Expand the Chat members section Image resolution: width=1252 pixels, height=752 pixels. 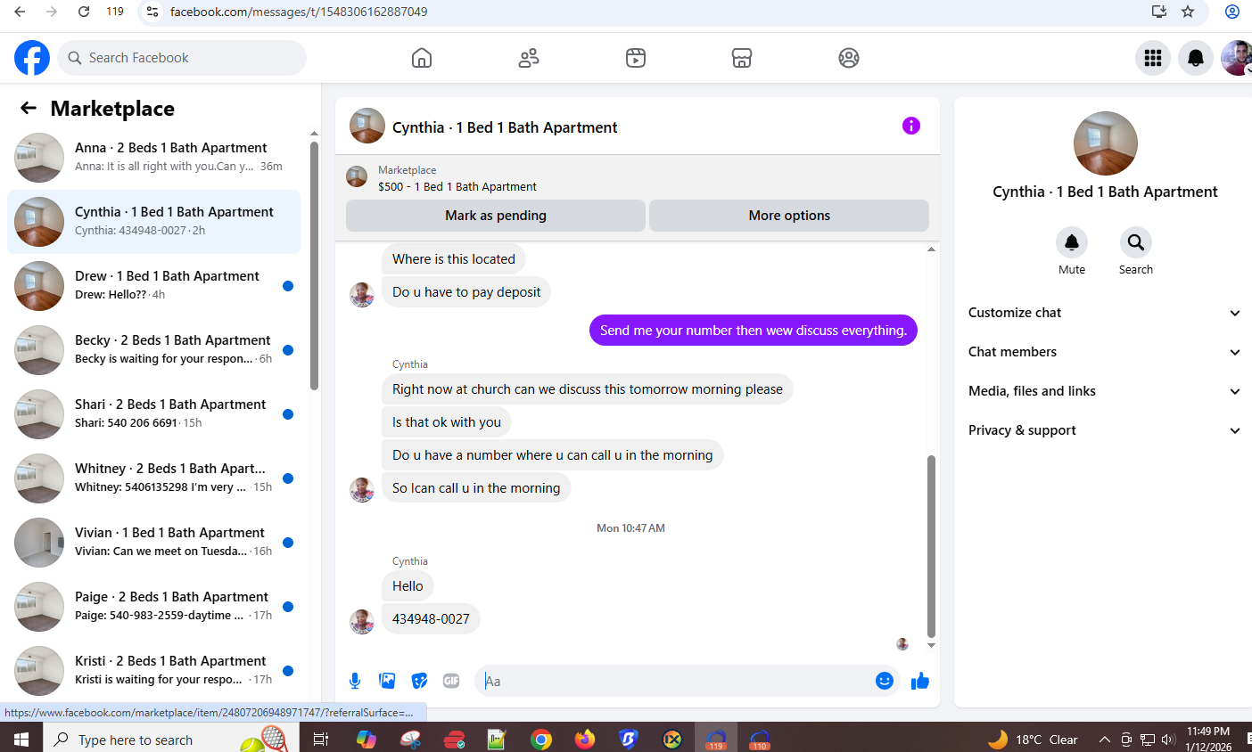1104,352
